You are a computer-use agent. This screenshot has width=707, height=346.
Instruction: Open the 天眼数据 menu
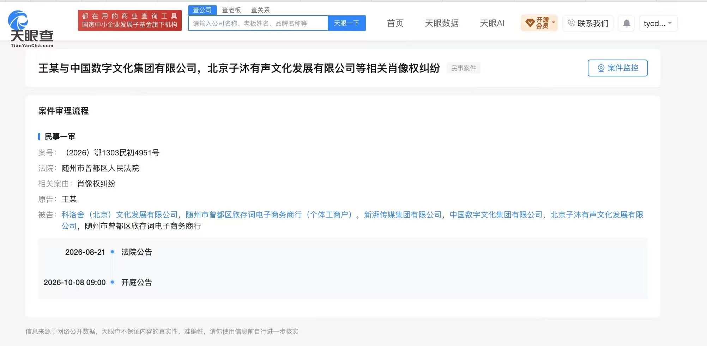pyautogui.click(x=442, y=23)
